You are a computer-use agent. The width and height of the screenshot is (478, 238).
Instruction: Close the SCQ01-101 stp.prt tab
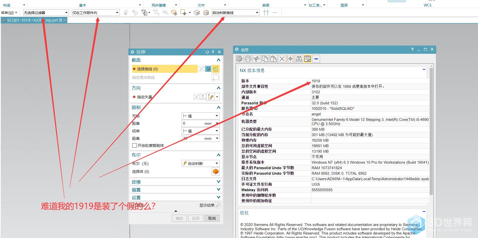click(x=65, y=20)
